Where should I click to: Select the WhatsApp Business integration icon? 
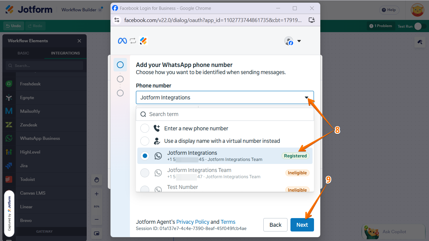click(9, 138)
